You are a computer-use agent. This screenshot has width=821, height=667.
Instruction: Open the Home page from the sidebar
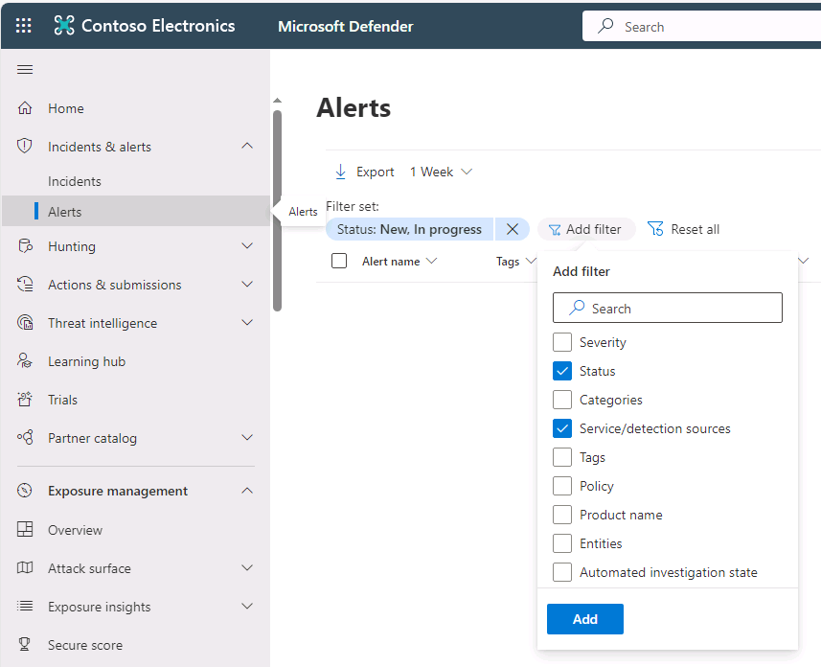(64, 108)
